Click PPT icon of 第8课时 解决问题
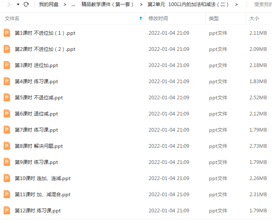Viewport: 272px width, 220px height. (7, 146)
